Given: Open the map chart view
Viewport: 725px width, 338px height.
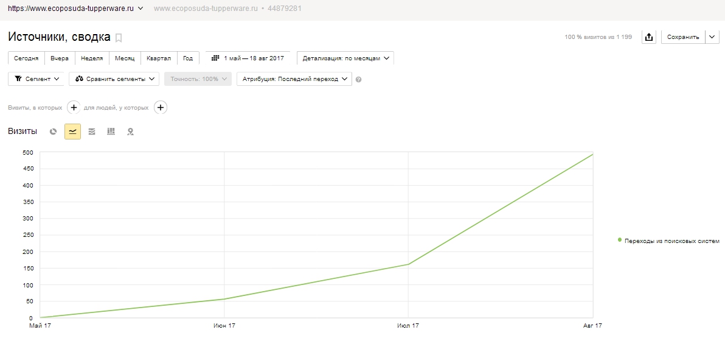Looking at the screenshot, I should (x=130, y=132).
